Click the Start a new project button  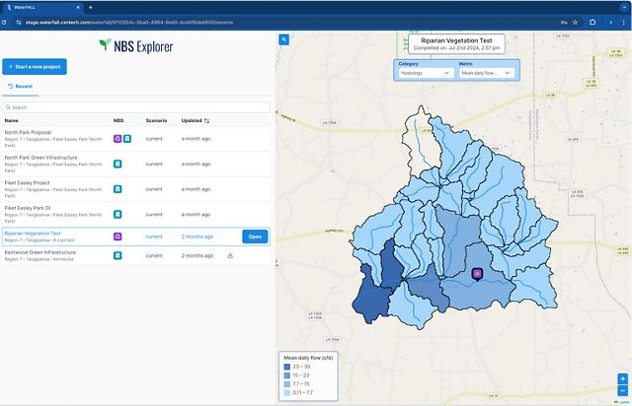point(35,67)
